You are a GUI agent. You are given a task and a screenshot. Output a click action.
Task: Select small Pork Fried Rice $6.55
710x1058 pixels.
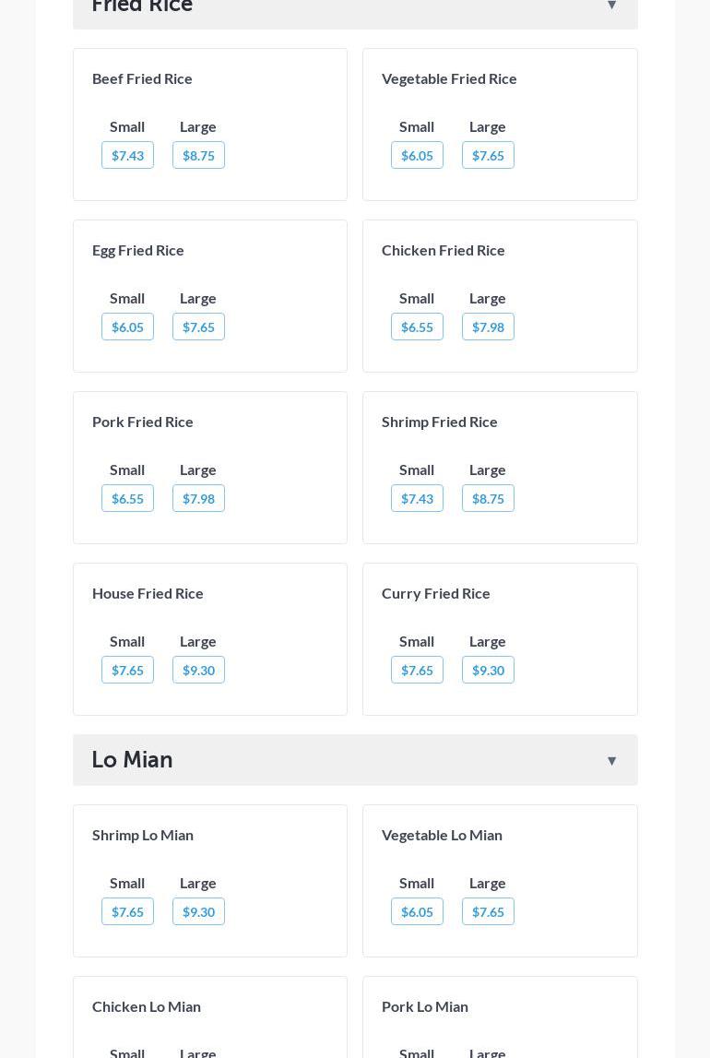click(x=127, y=498)
